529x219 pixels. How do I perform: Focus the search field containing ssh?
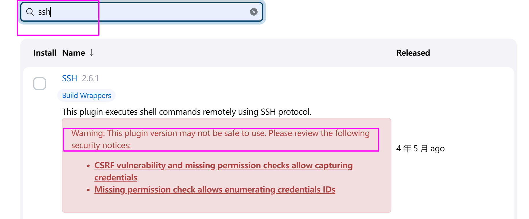click(142, 12)
